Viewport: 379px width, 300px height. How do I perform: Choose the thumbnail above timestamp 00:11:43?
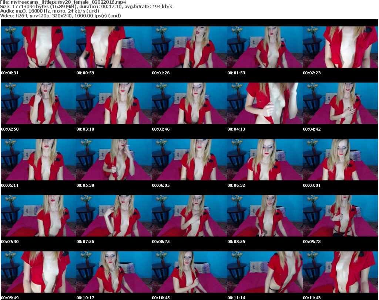point(341,272)
